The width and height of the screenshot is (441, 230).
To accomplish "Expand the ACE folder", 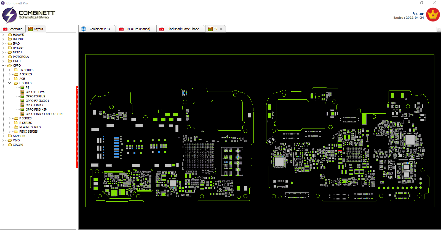I will coord(9,79).
